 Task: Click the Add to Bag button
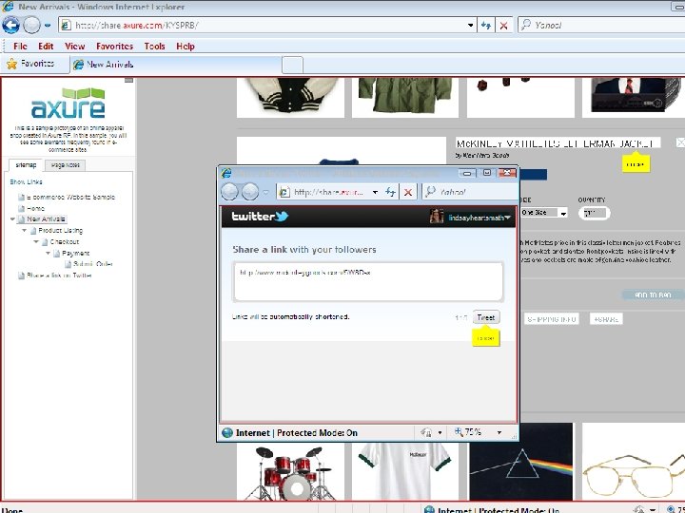point(653,294)
